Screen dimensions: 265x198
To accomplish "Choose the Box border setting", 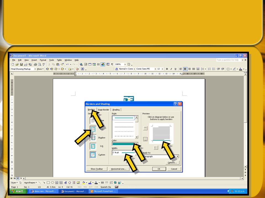I will 93,129.
